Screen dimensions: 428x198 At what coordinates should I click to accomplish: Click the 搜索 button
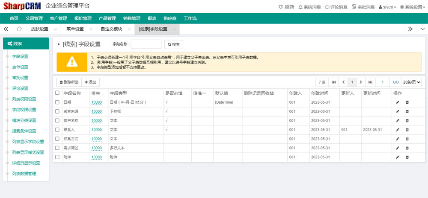point(174,44)
